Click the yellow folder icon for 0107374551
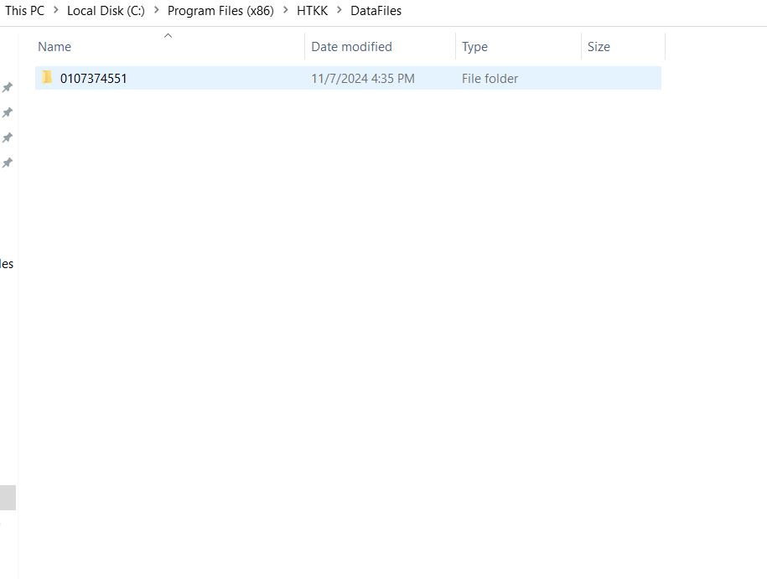Viewport: 767px width, 579px height. pos(48,78)
